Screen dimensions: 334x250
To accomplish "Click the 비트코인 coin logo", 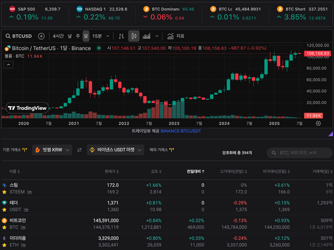I will click(x=4, y=220).
